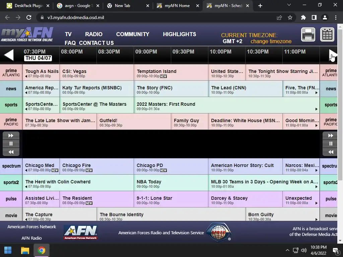This screenshot has height=257, width=343.
Task: Select the sports channel label on left
Action: coord(11,105)
